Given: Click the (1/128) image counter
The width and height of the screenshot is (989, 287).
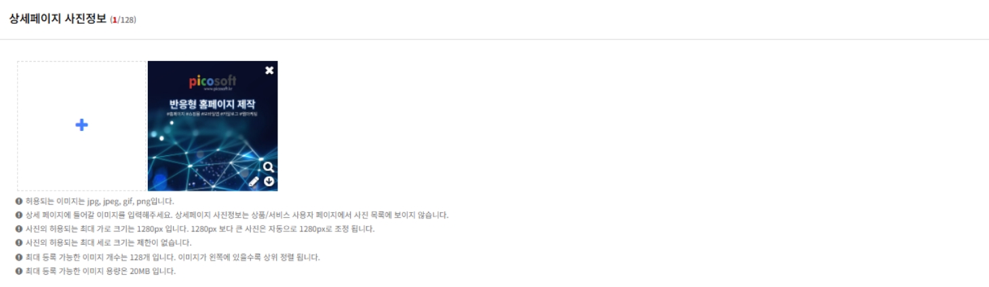Looking at the screenshot, I should 123,20.
